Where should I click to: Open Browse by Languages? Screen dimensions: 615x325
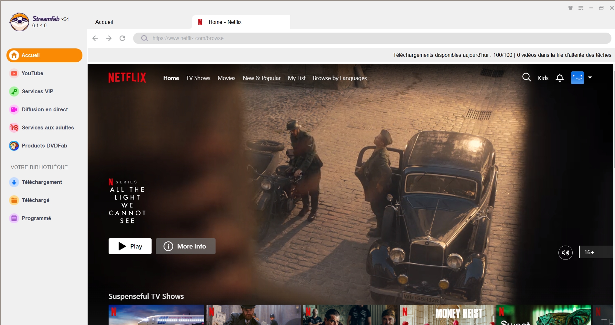click(340, 78)
